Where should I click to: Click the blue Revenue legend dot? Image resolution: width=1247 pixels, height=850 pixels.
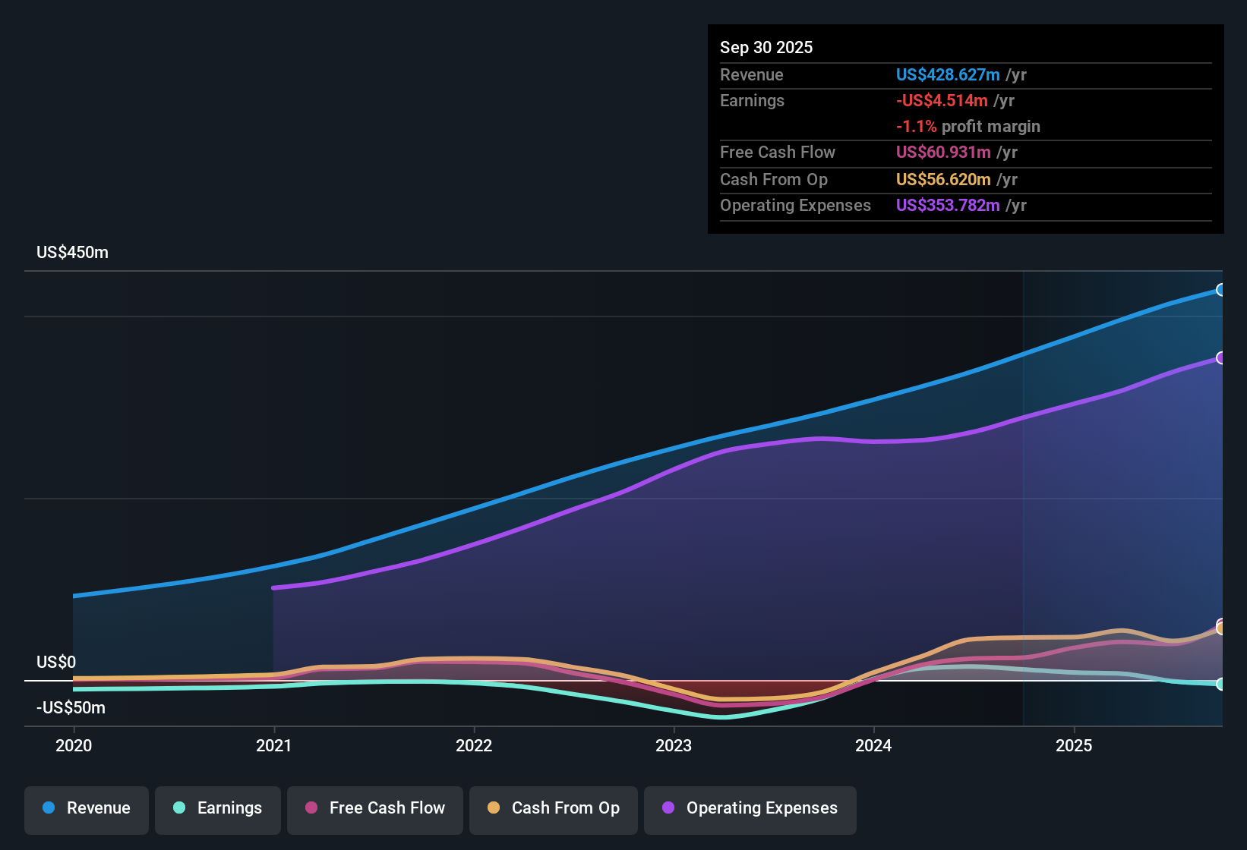[x=47, y=808]
